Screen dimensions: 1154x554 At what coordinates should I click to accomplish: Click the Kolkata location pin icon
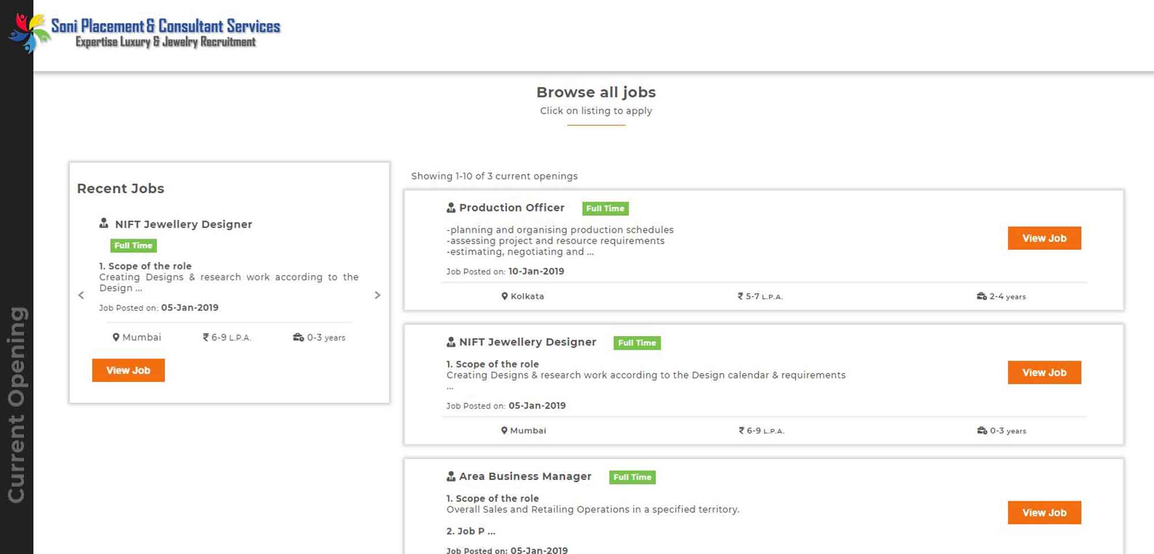click(x=504, y=296)
